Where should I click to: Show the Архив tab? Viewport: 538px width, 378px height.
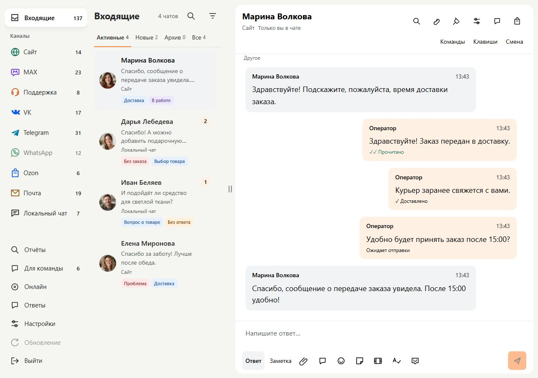tap(175, 37)
